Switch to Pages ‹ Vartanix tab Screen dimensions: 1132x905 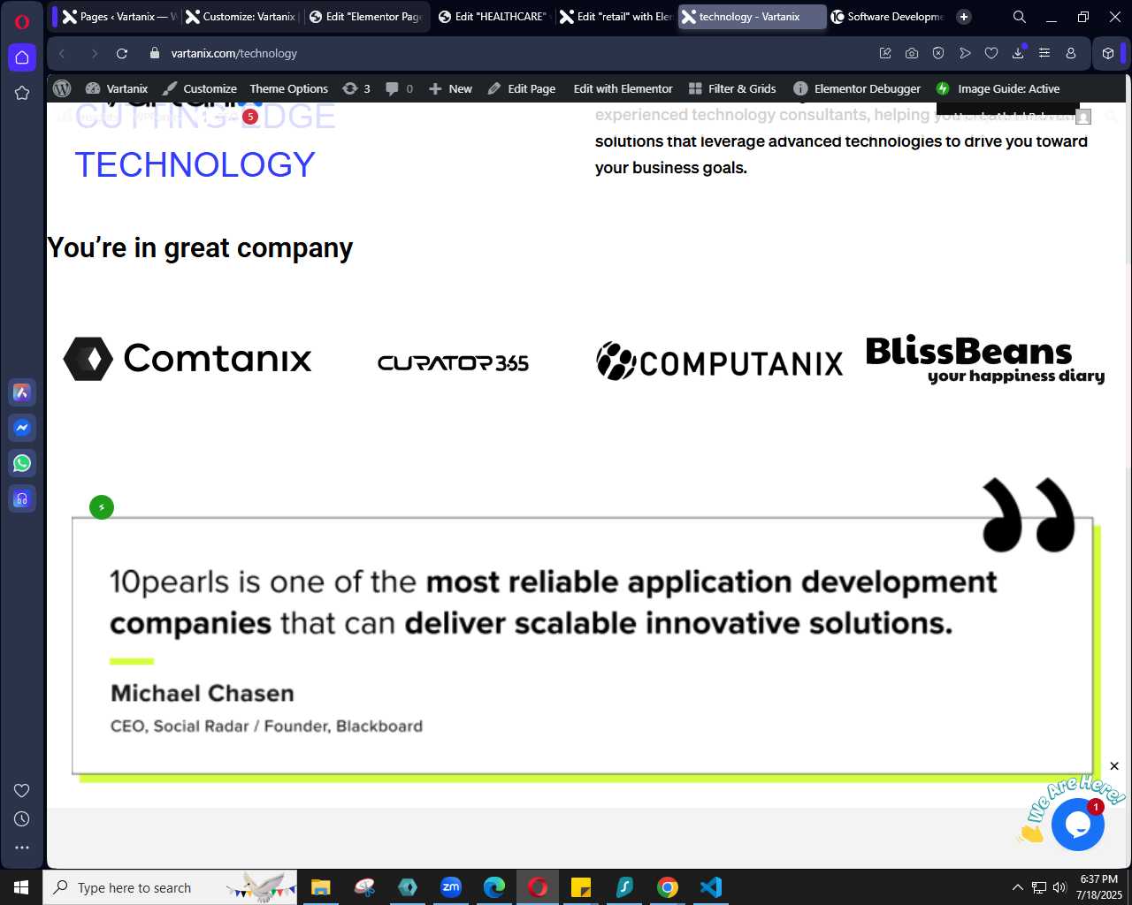(x=118, y=17)
